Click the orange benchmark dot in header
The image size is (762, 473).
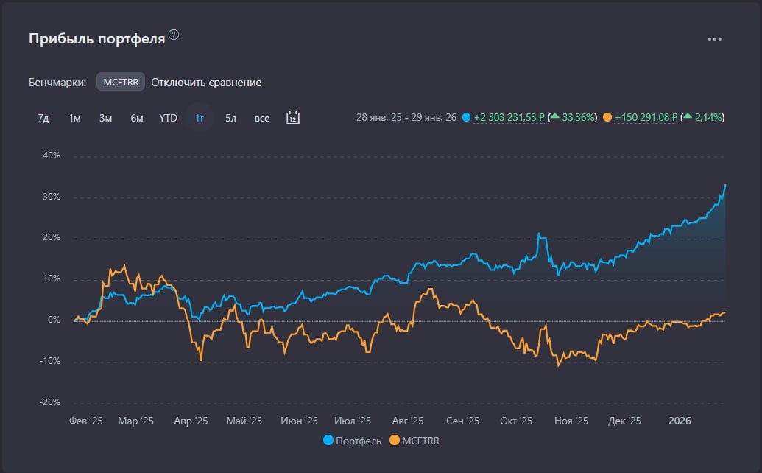tap(607, 117)
